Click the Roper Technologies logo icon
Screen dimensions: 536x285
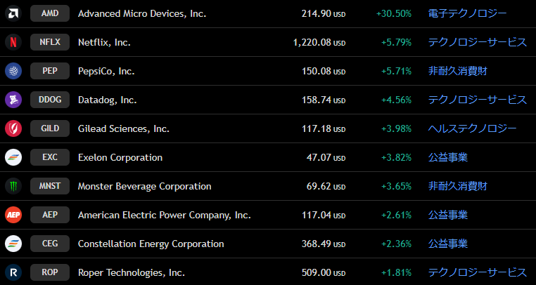pos(13,272)
